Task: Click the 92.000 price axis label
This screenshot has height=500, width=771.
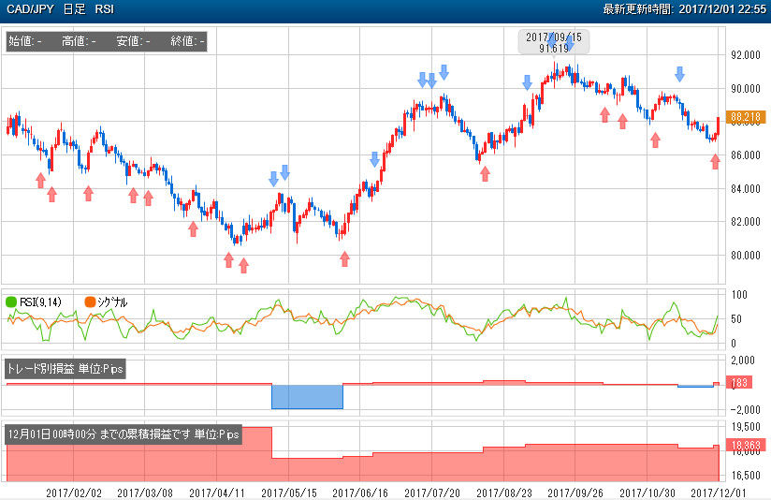Action: (746, 55)
